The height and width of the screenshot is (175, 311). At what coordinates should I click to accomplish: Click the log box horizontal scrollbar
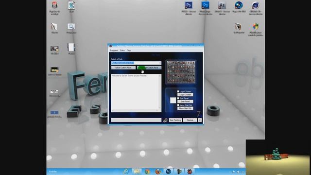coord(135,110)
